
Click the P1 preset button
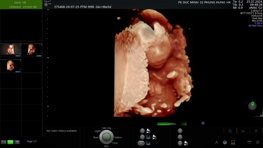coord(141,143)
